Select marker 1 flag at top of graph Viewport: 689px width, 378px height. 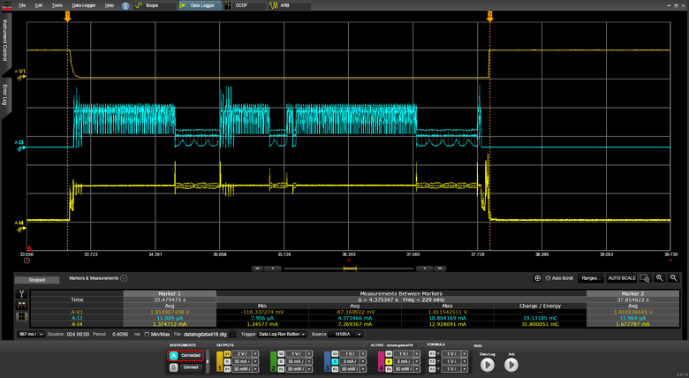[x=67, y=16]
